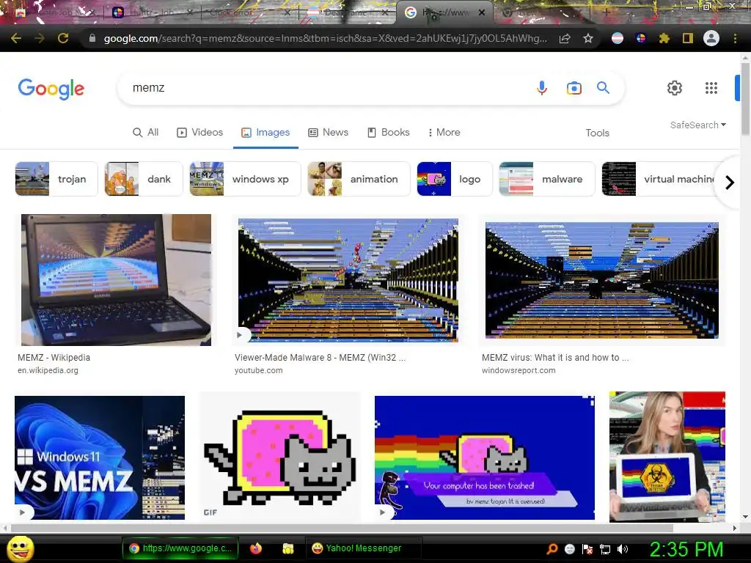The image size is (751, 563).
Task: Filter images by the trojan chip
Action: (56, 179)
